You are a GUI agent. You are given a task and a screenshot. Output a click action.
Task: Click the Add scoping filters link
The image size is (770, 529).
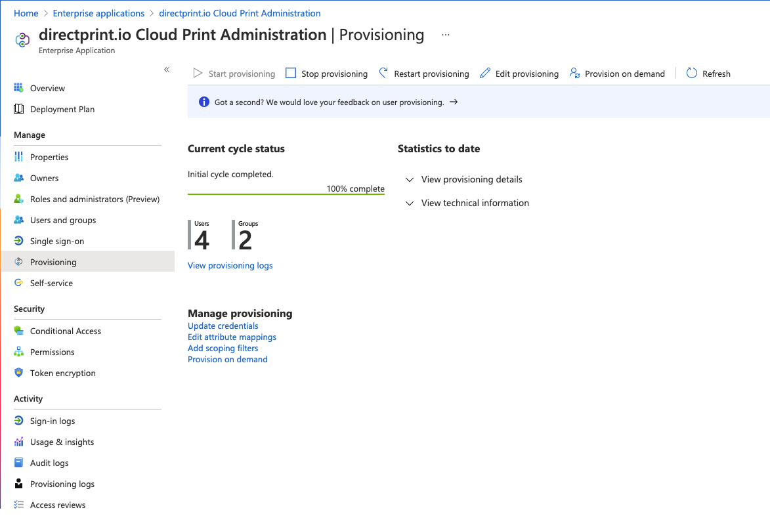click(223, 348)
